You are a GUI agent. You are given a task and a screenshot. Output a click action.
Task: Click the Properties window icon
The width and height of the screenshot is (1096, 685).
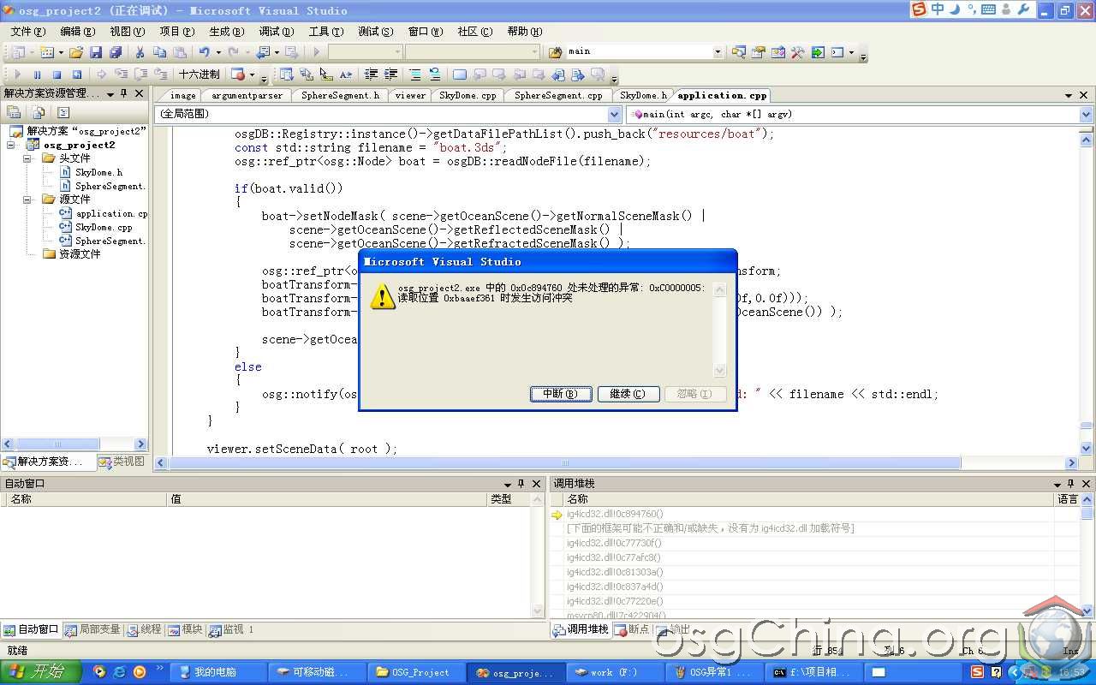758,52
